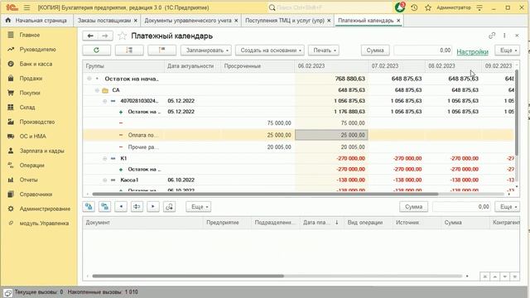Copy link to this form icon
Screen dimensions: 530x298
click(492, 36)
